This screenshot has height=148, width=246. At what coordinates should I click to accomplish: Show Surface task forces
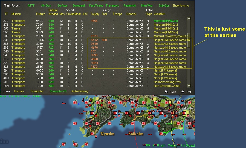pyautogui.click(x=62, y=5)
